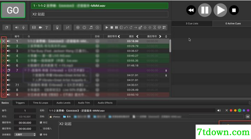Add a new Text cue
The image size is (251, 139).
tap(47, 28)
